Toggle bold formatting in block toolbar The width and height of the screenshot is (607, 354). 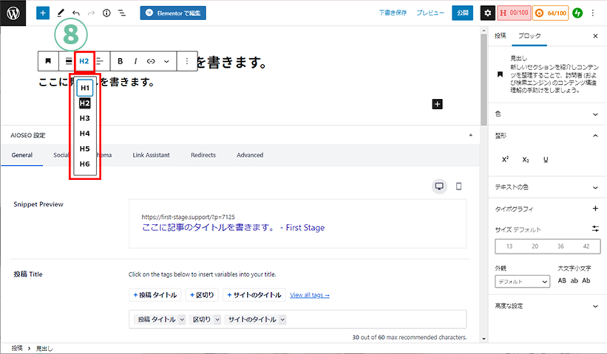pos(120,61)
